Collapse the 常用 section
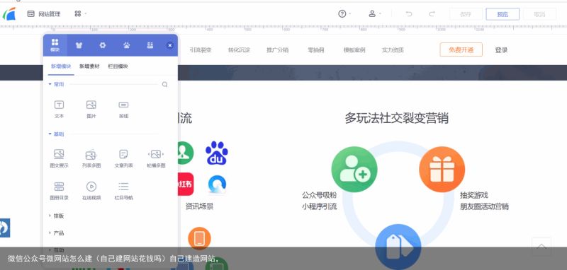The width and height of the screenshot is (567, 270). click(57, 84)
